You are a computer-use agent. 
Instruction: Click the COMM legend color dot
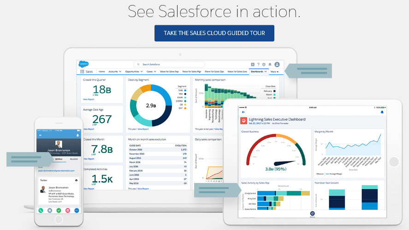pos(185,101)
